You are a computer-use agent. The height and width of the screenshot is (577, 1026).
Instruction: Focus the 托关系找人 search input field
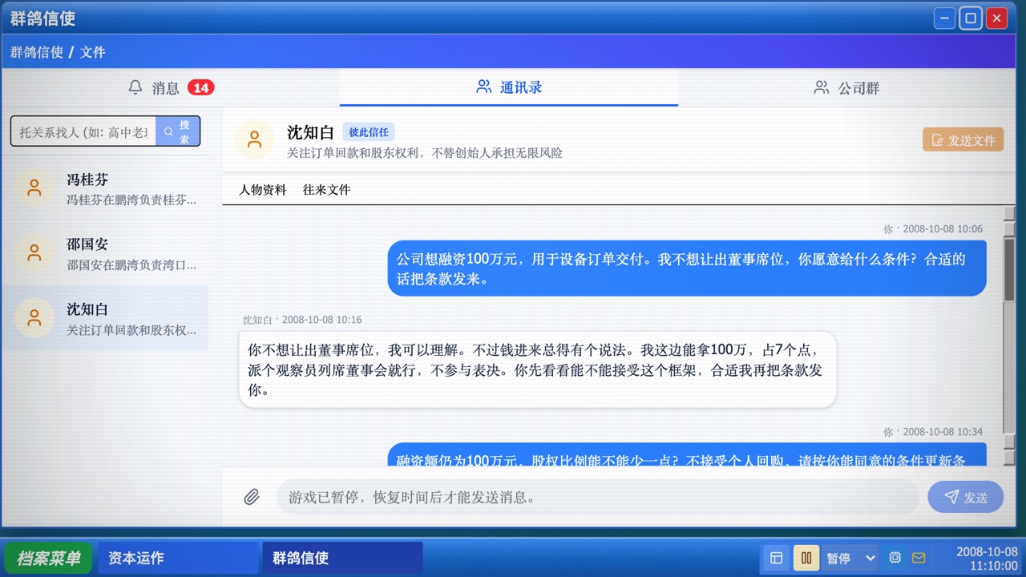coord(83,131)
